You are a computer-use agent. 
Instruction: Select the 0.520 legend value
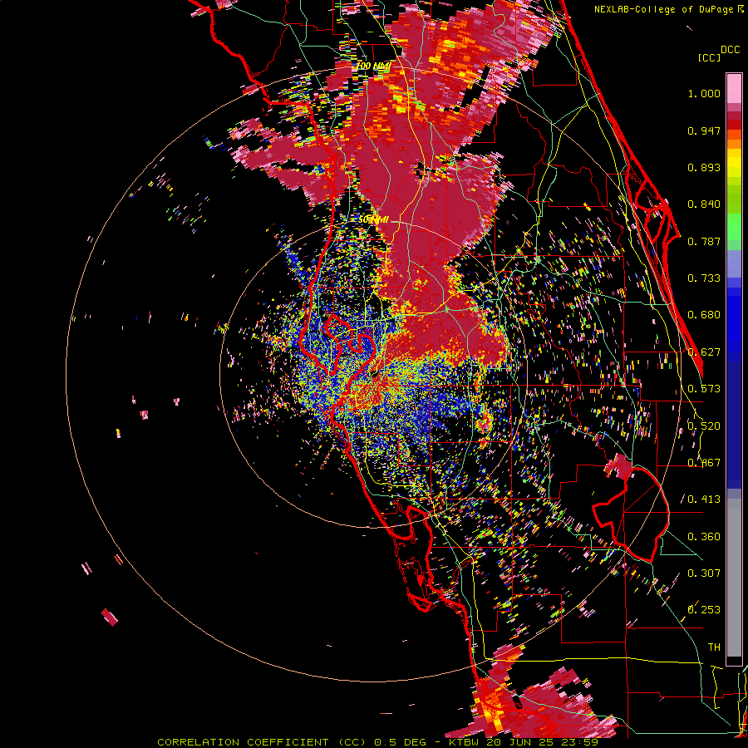704,426
